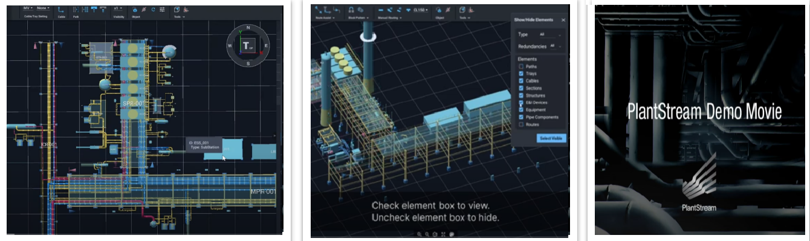Open the sliders settings icon in Object group

pyautogui.click(x=162, y=10)
